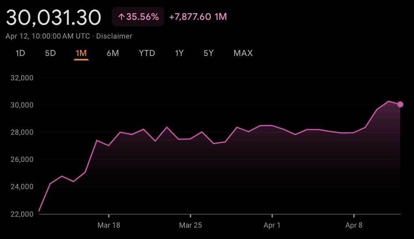The image size is (414, 239).
Task: Open the Disclaimer link
Action: click(x=114, y=36)
